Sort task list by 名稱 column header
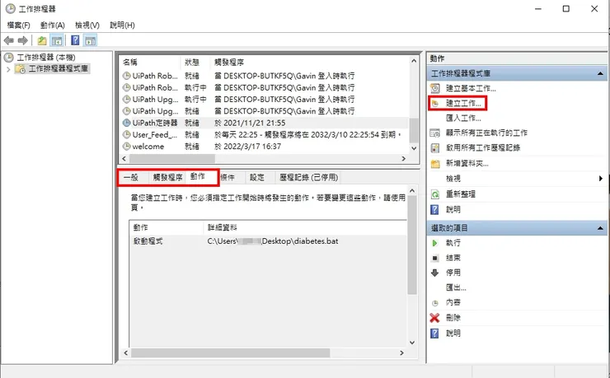The width and height of the screenshot is (610, 378). tap(150, 62)
